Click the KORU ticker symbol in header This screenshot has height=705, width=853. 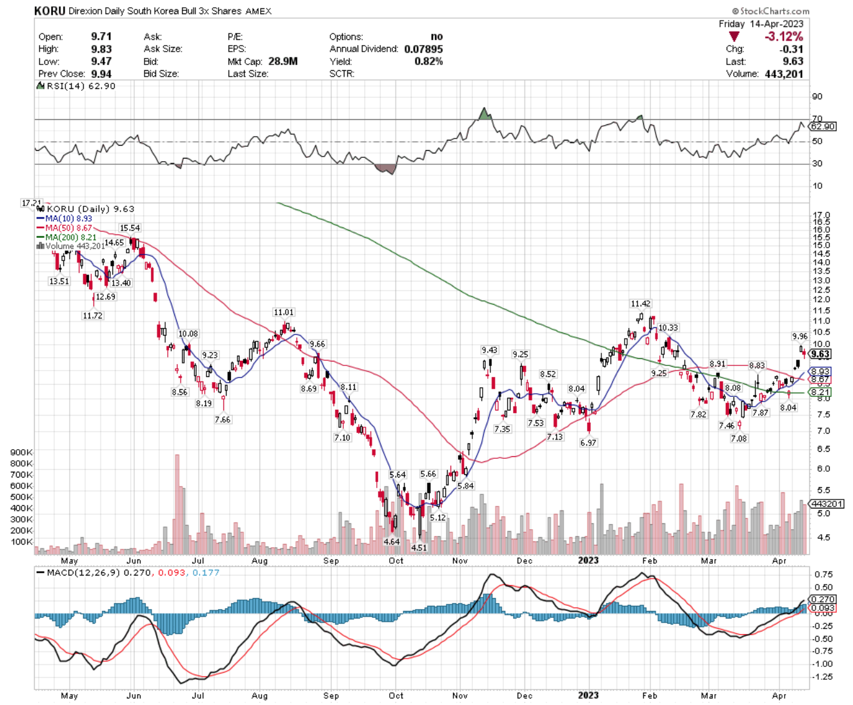(49, 11)
